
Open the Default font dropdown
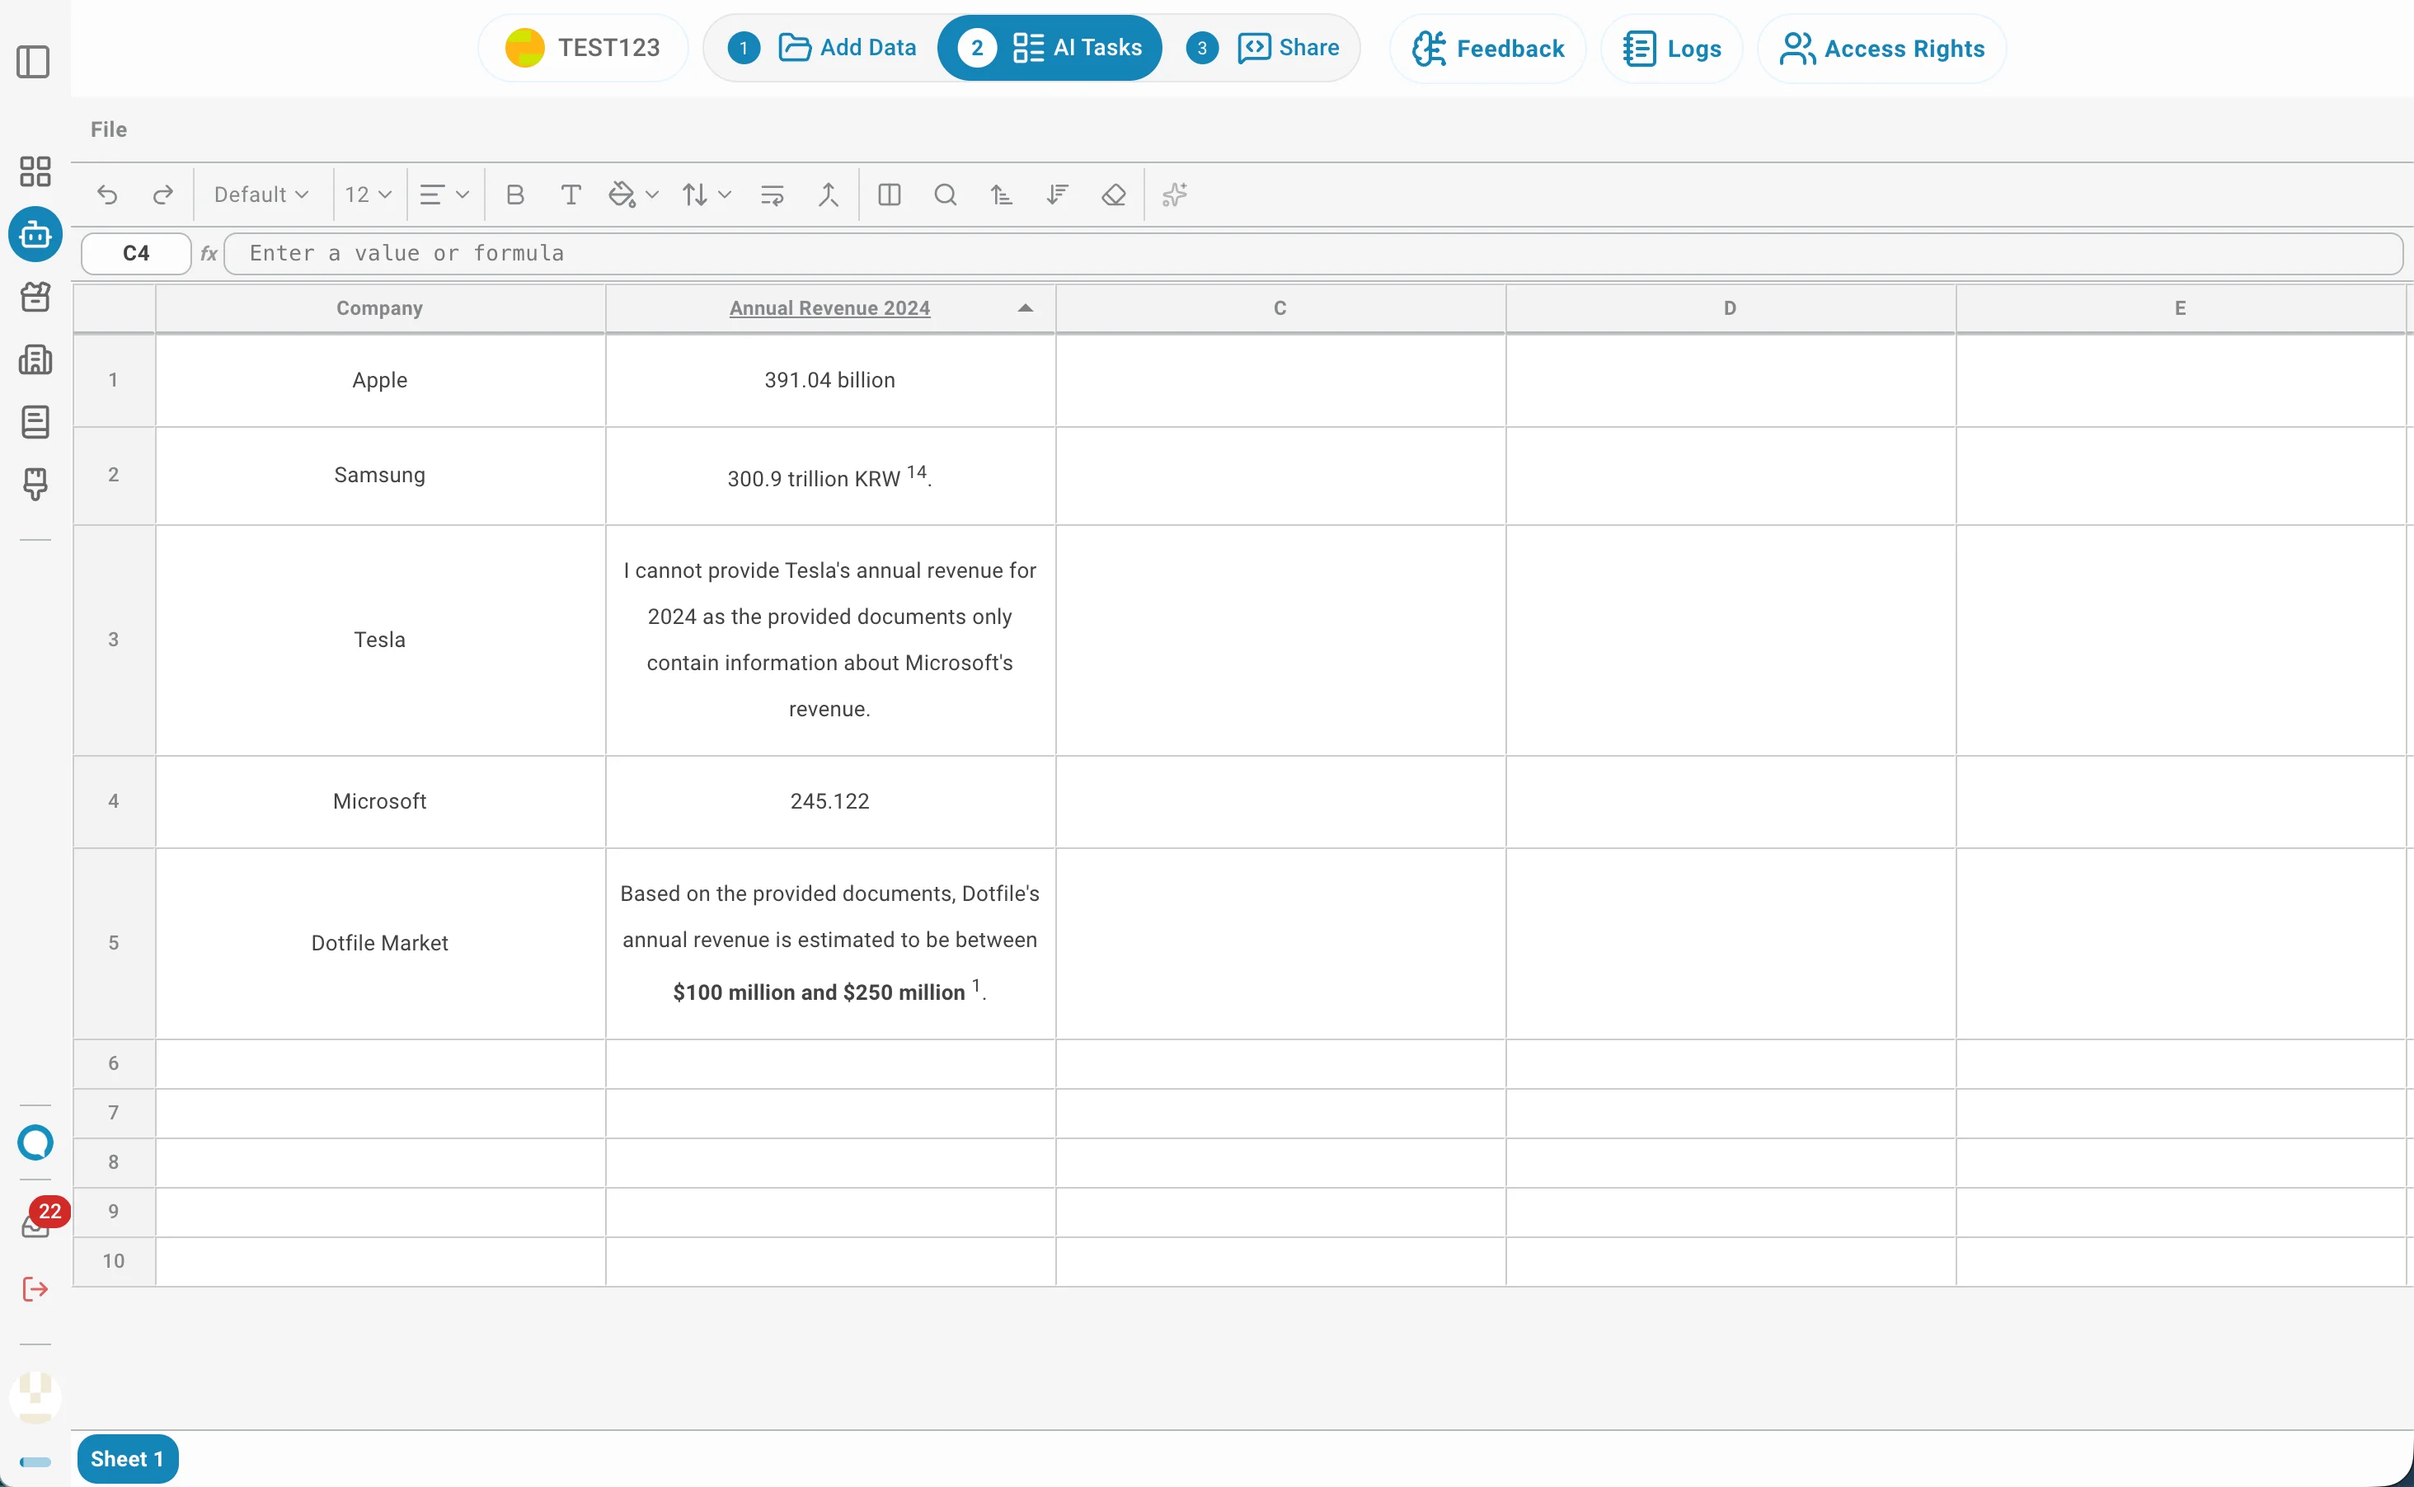click(x=261, y=195)
